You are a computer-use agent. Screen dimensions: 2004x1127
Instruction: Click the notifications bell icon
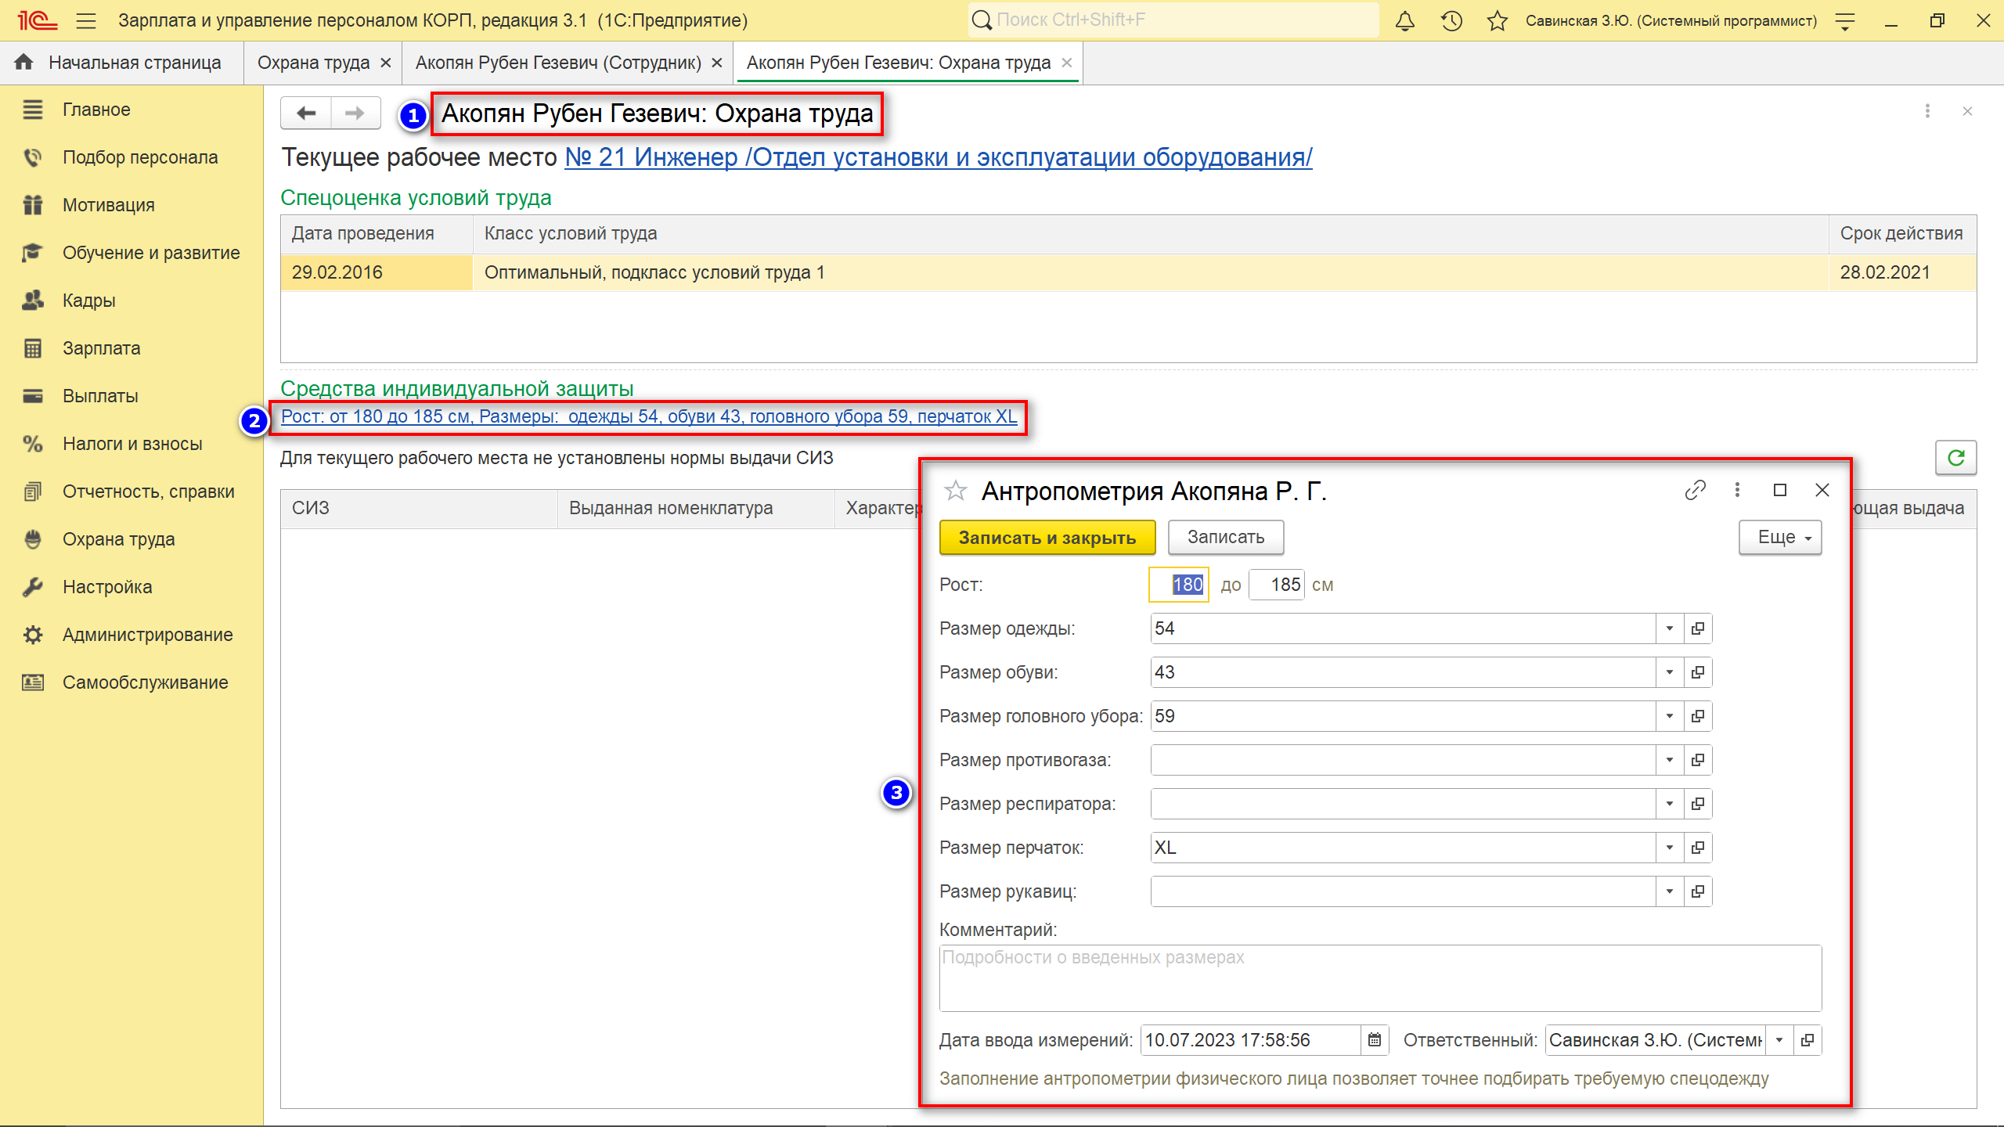1405,21
